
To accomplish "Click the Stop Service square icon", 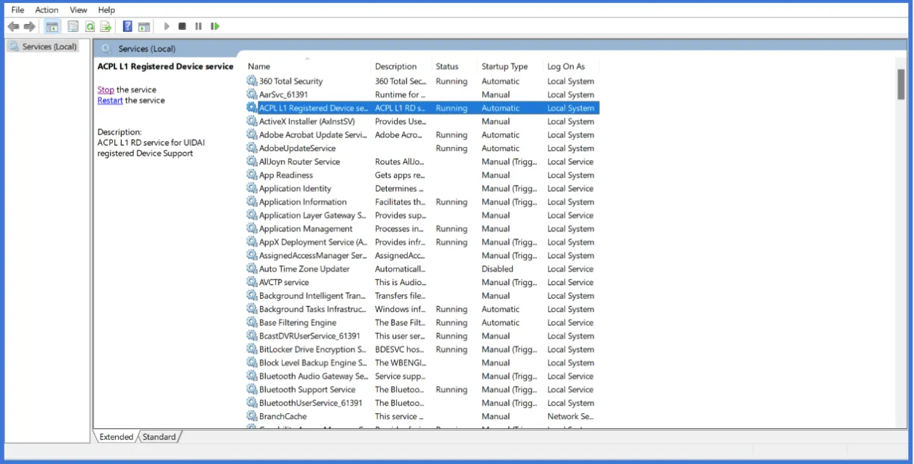I will tap(182, 26).
